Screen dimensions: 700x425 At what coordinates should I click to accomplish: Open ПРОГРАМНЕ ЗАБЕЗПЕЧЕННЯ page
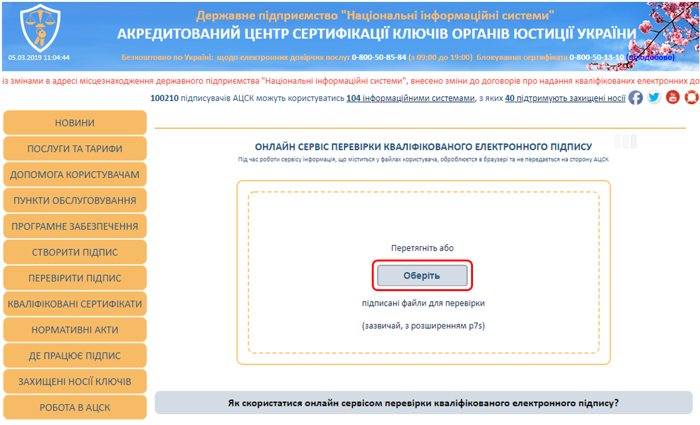(75, 227)
